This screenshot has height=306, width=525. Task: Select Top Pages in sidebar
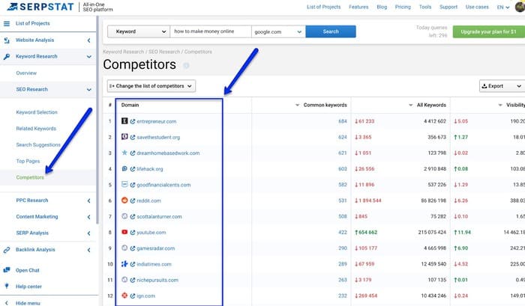pyautogui.click(x=28, y=162)
